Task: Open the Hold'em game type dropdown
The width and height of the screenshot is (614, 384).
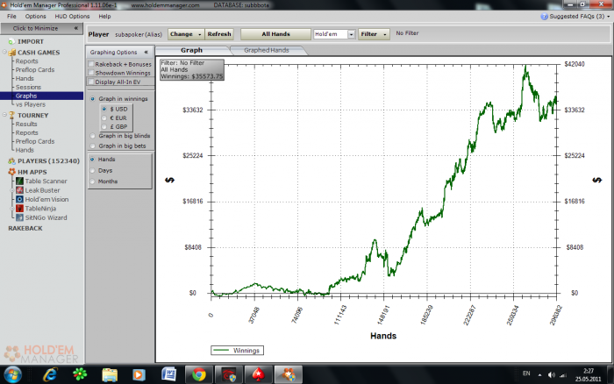Action: click(x=351, y=34)
